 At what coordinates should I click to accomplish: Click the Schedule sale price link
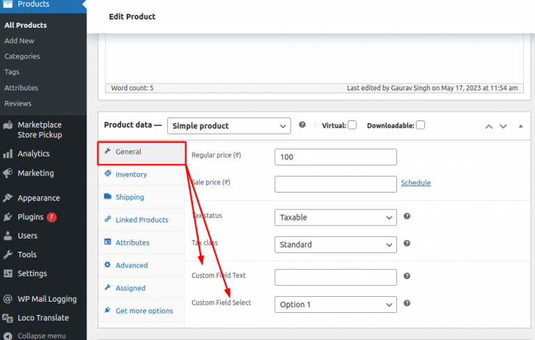click(x=416, y=183)
